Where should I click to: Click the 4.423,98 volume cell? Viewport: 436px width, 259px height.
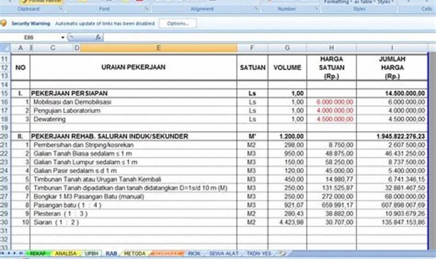coord(287,222)
